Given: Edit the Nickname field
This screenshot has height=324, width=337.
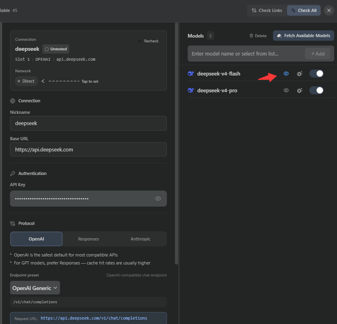Looking at the screenshot, I should tap(88, 123).
